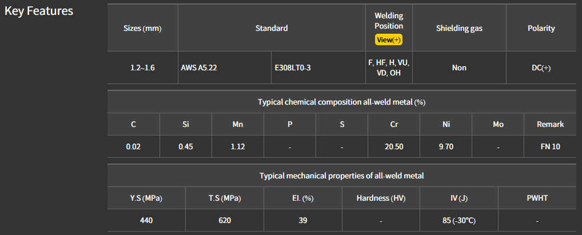Viewport: 582px width, 235px height.
Task: Click the Standard column header
Action: (272, 28)
